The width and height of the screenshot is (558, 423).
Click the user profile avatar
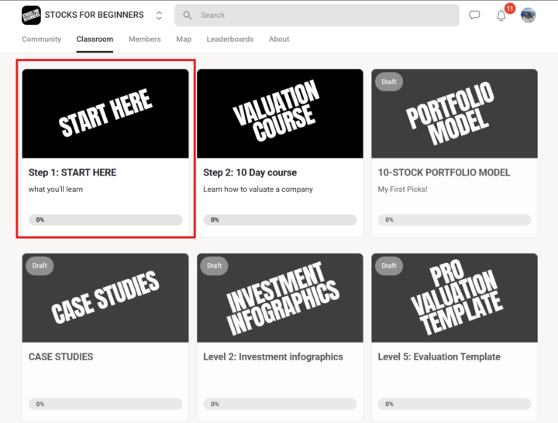point(528,15)
